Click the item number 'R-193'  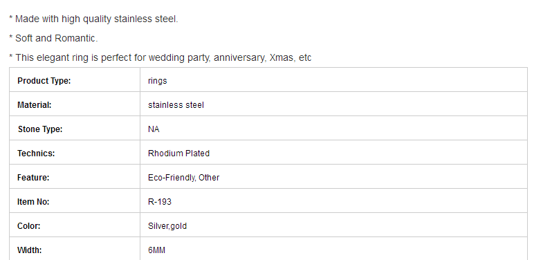[160, 202]
